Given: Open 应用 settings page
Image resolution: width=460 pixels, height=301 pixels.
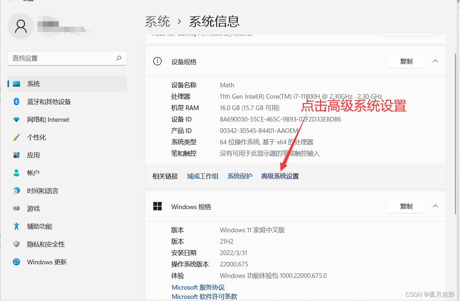Looking at the screenshot, I should tap(67, 155).
